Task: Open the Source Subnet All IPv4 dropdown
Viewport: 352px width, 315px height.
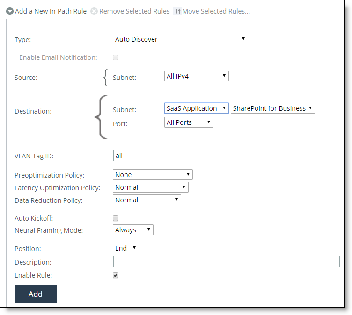Action: point(197,76)
